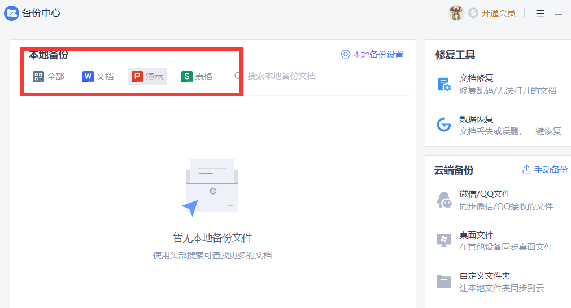Image resolution: width=571 pixels, height=308 pixels.
Task: Click the 文档丢失或误删,一键恢复 description
Action: [x=510, y=131]
